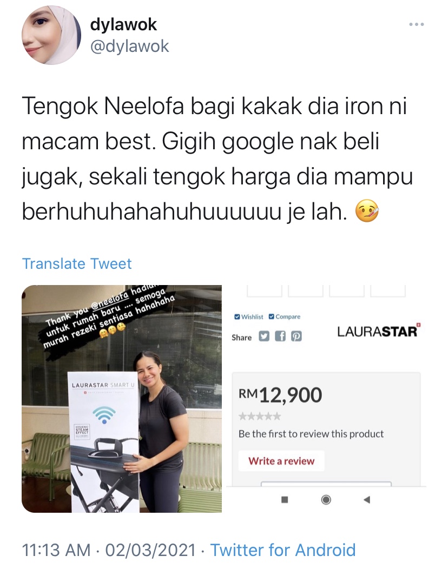Open dylawok's profile picture
This screenshot has width=448, height=569.
pyautogui.click(x=51, y=35)
